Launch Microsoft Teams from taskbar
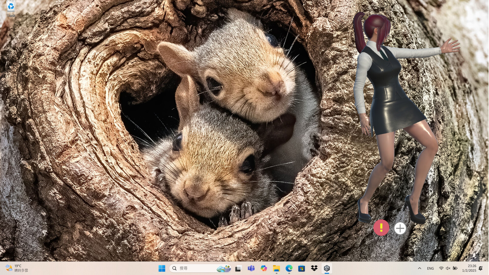 pyautogui.click(x=251, y=268)
